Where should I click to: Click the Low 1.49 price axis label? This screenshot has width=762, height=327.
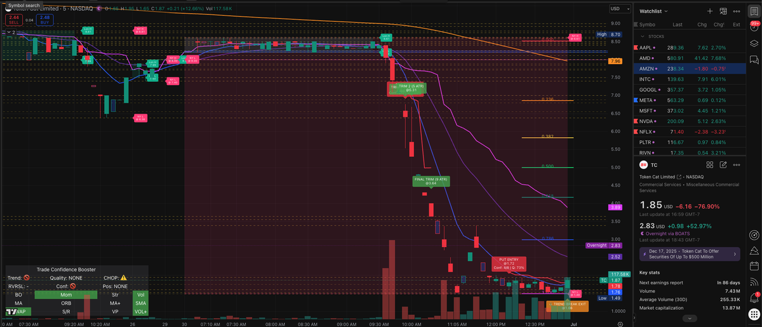point(610,298)
